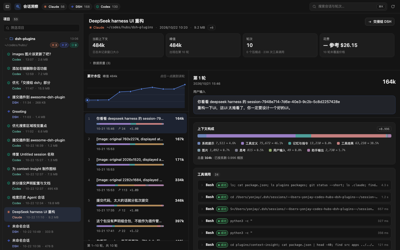The width and height of the screenshot is (400, 250).
Task: Click the dsh-plugins folder icon
Action: pos(11,39)
